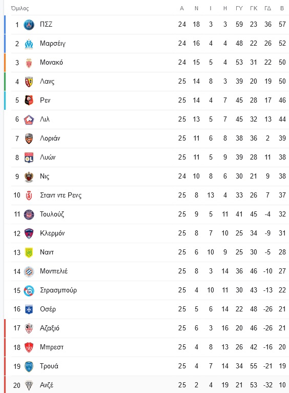289x393 pixels.
Task: Click the ΠΣΖ club crest icon
Action: point(29,25)
